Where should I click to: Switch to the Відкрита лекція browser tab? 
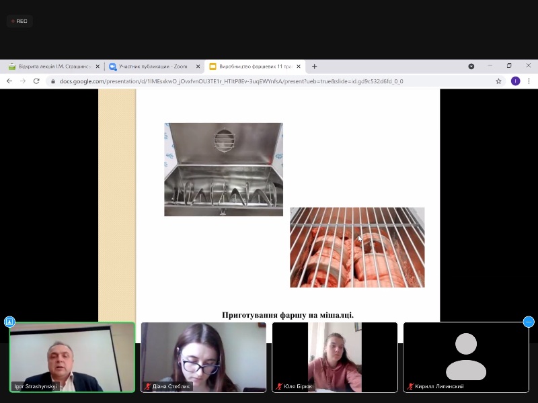click(54, 66)
